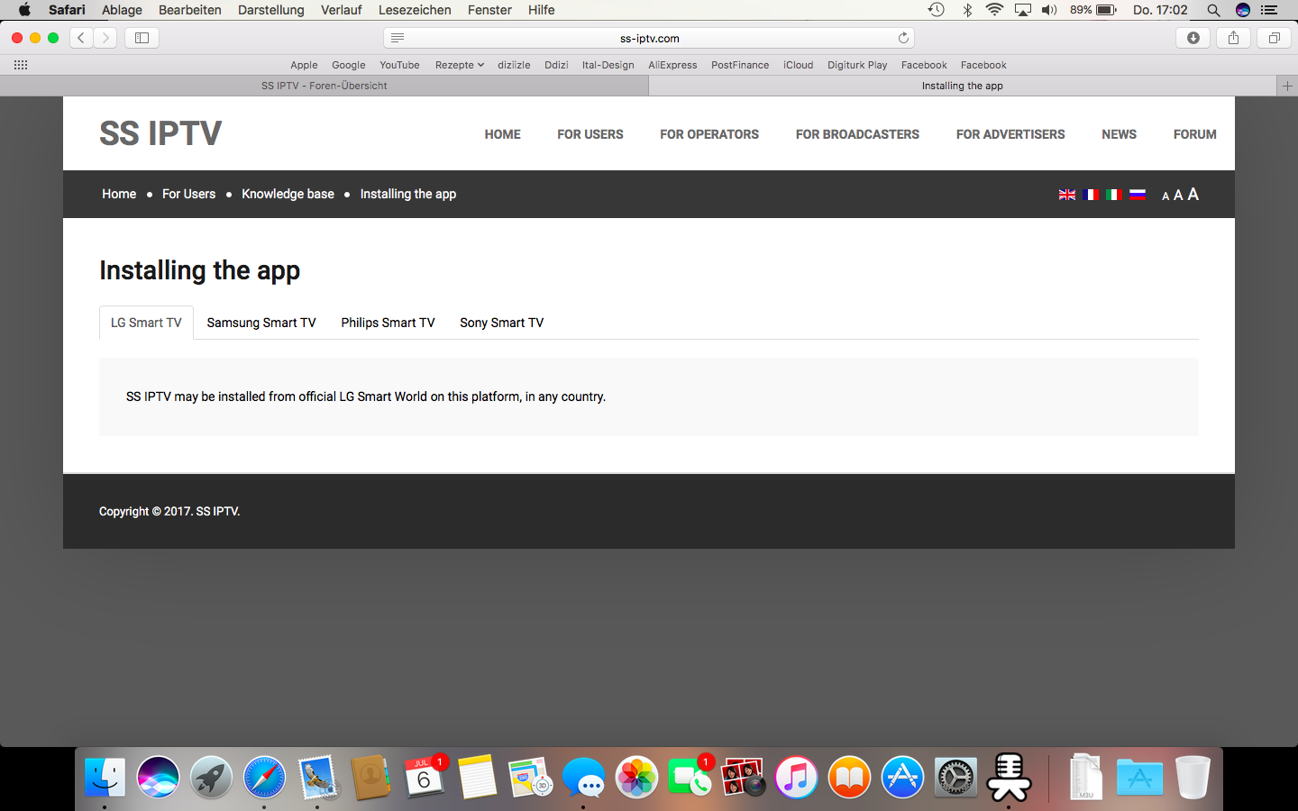Switch site language to Italian flag
1298x811 pixels.
coord(1114,195)
